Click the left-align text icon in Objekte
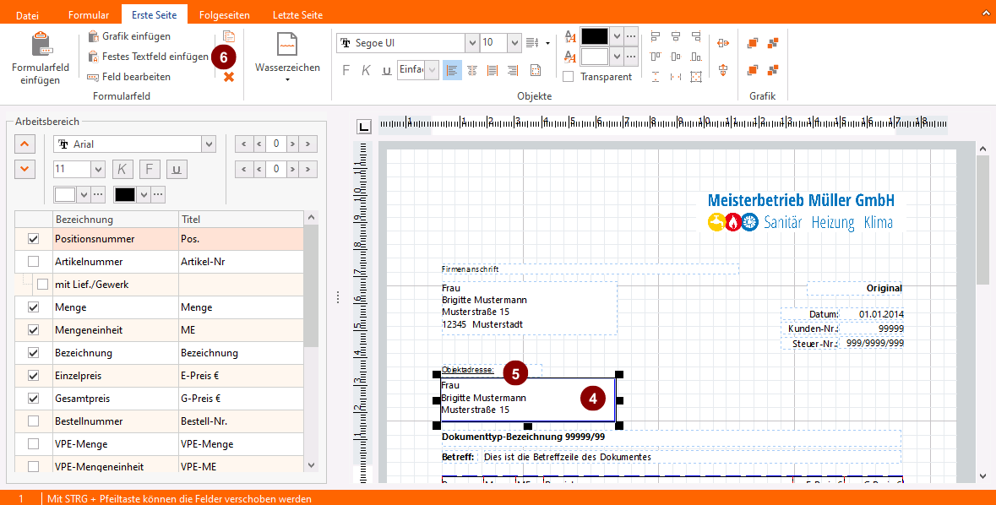Image resolution: width=996 pixels, height=505 pixels. [x=452, y=70]
